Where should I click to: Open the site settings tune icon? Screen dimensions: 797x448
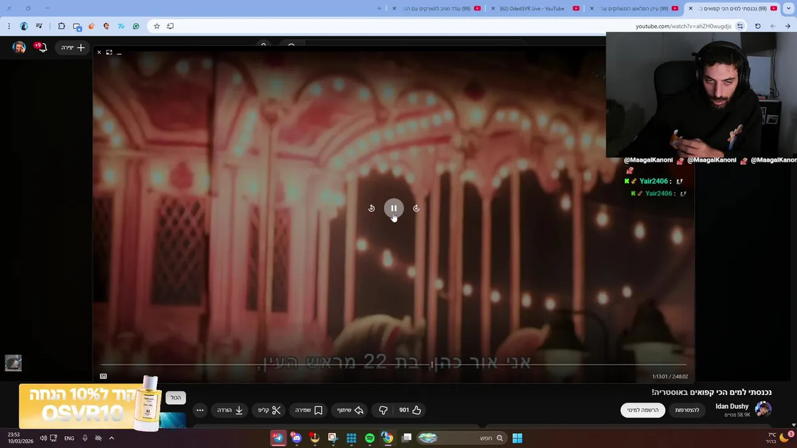(x=740, y=26)
